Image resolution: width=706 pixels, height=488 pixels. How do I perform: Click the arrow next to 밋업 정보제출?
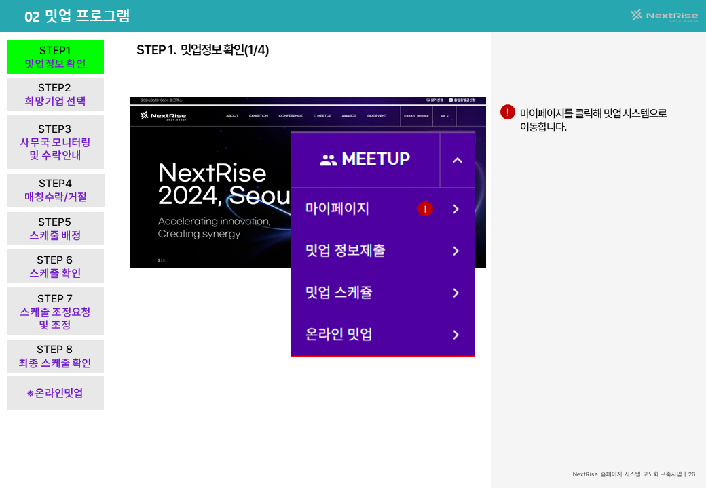456,251
